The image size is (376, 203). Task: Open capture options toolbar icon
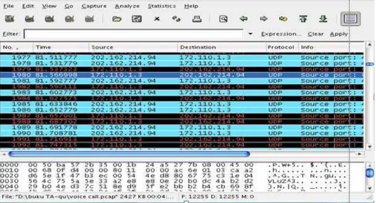pyautogui.click(x=30, y=19)
